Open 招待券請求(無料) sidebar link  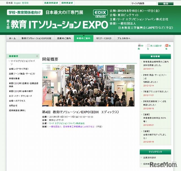click(17, 110)
